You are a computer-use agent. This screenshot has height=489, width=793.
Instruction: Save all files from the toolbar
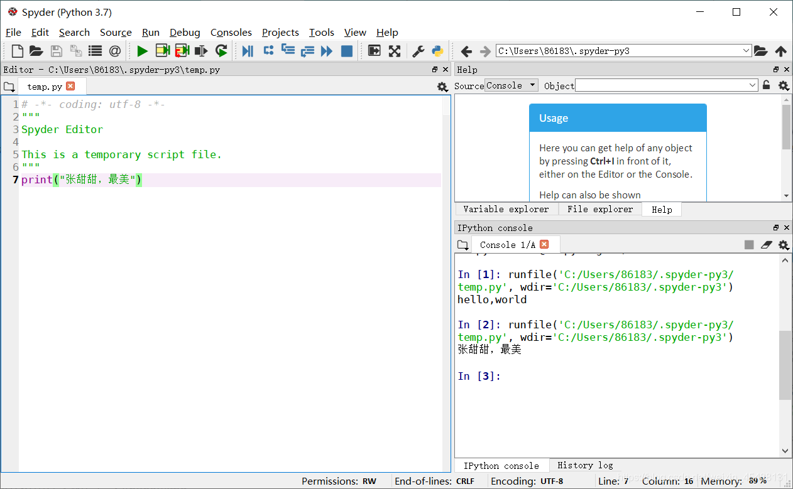[x=75, y=51]
